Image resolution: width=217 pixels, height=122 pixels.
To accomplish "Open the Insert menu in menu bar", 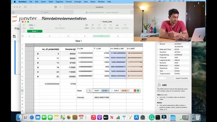I will (43, 2).
